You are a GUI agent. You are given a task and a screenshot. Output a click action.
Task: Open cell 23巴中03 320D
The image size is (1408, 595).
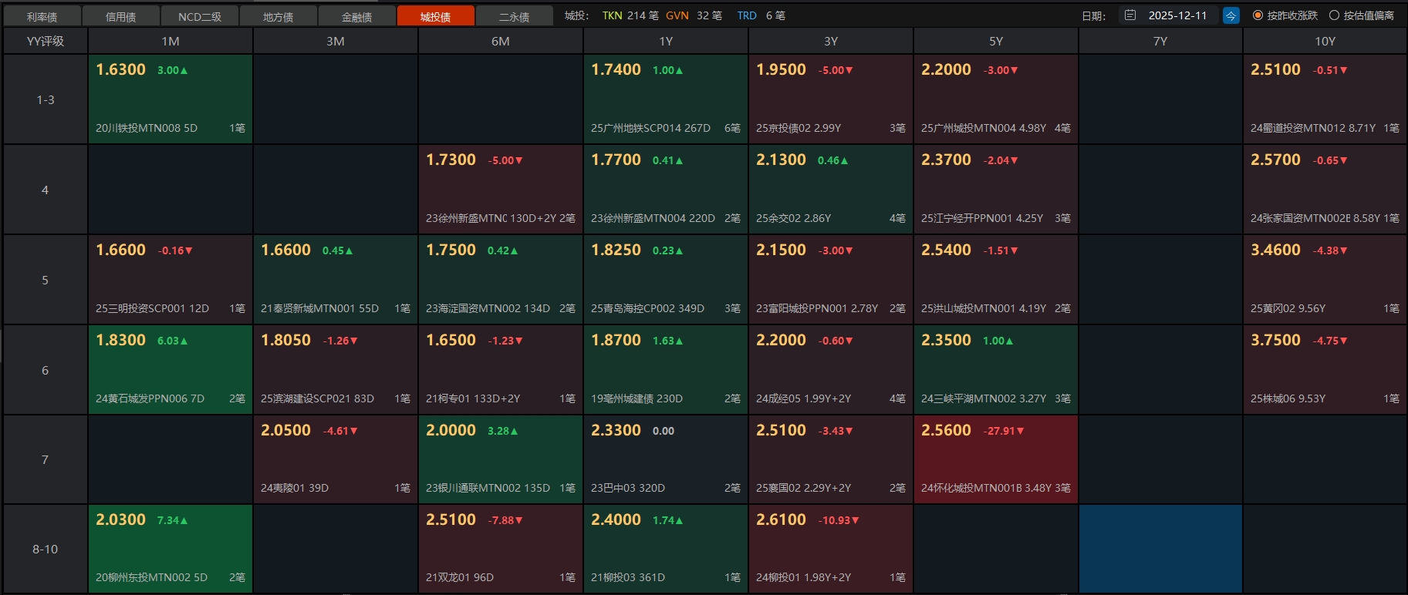point(666,459)
